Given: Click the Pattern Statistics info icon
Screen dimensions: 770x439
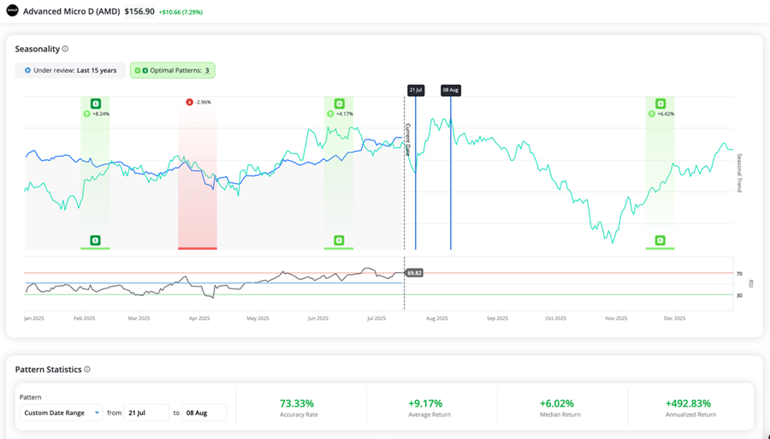Looking at the screenshot, I should tap(87, 370).
